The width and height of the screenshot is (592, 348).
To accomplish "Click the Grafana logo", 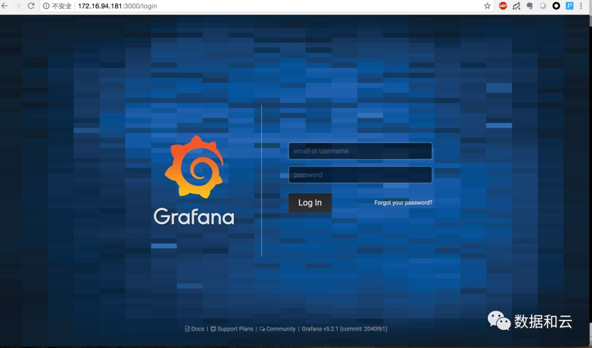I will (194, 180).
